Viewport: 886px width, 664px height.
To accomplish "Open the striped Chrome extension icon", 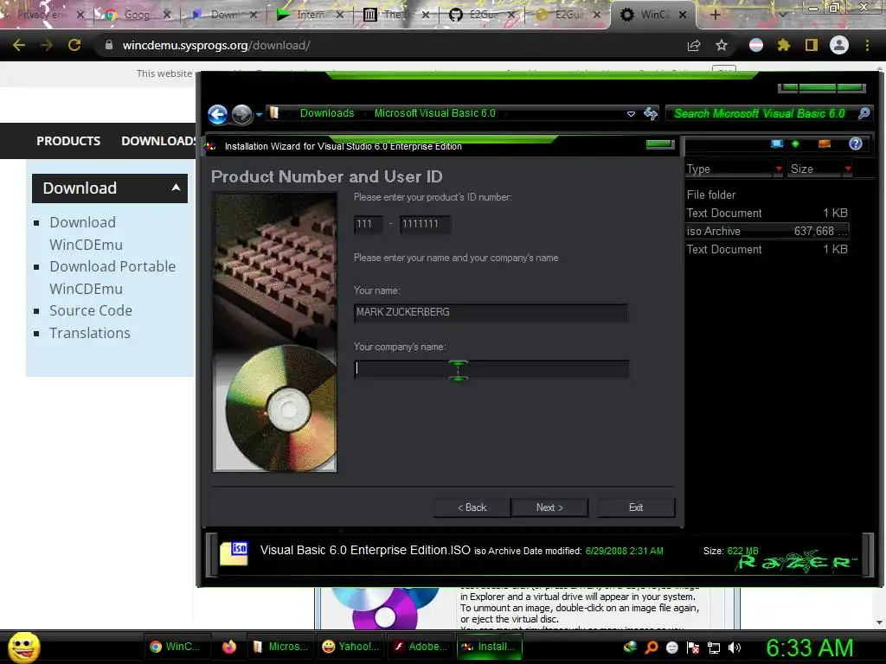I will pos(756,45).
